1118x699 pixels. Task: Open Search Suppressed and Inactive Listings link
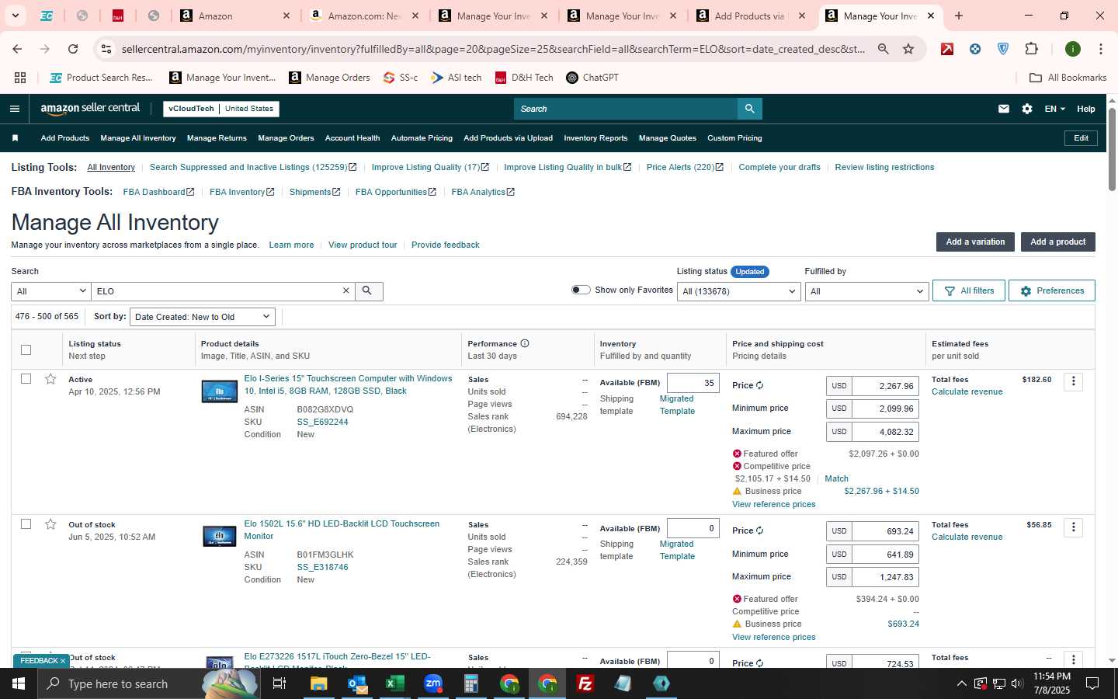click(x=253, y=168)
